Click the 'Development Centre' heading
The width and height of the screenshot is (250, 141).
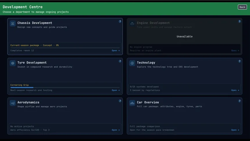pos(23,7)
